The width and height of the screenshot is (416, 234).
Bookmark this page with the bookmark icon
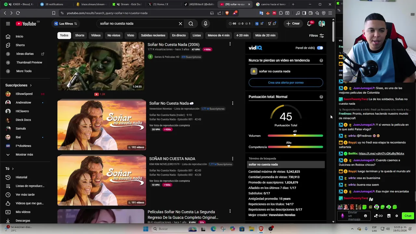54,13
